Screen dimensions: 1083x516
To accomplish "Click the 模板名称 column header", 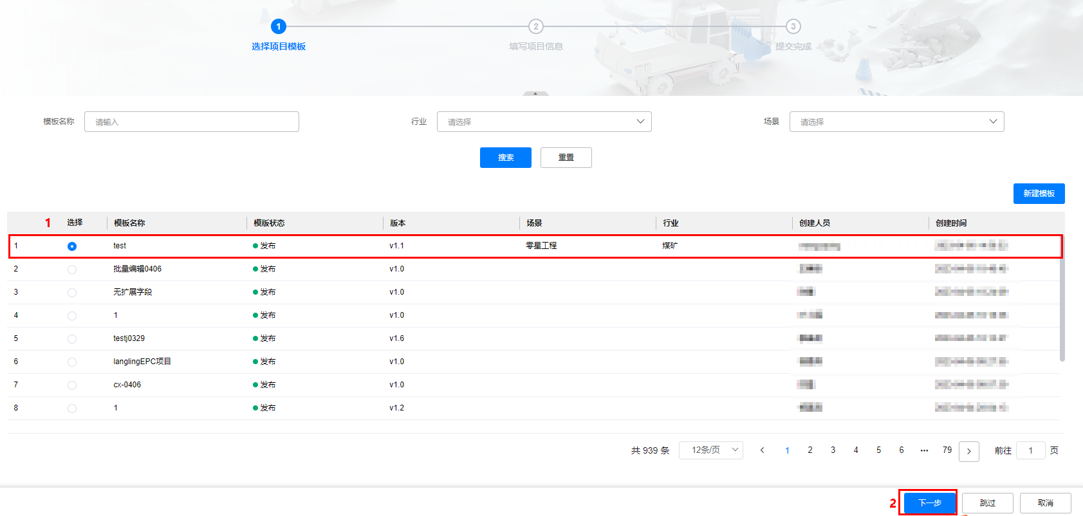I will (129, 223).
